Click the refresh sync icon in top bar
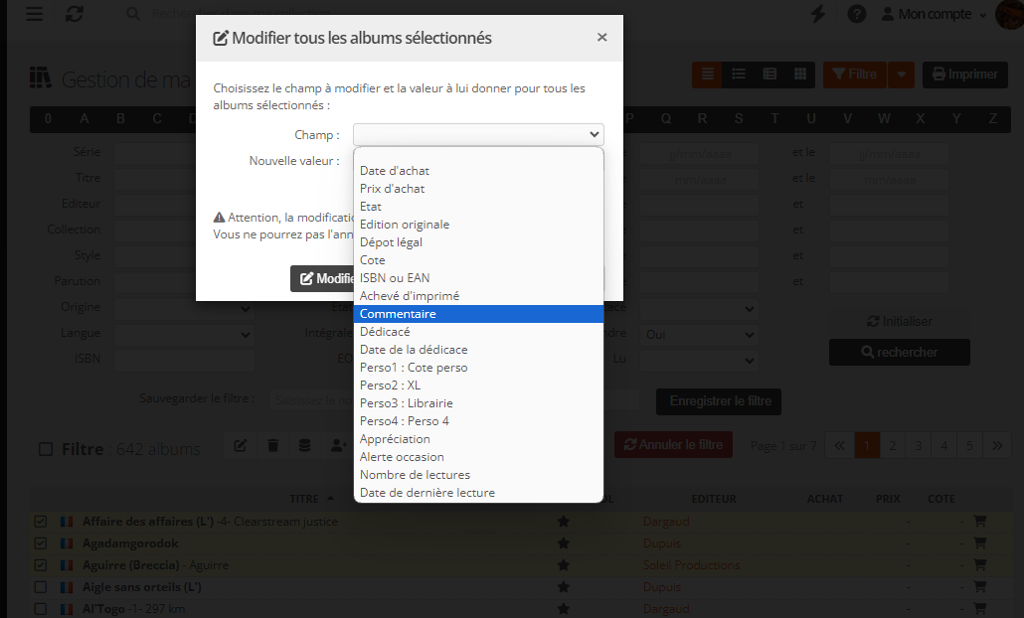 point(75,14)
